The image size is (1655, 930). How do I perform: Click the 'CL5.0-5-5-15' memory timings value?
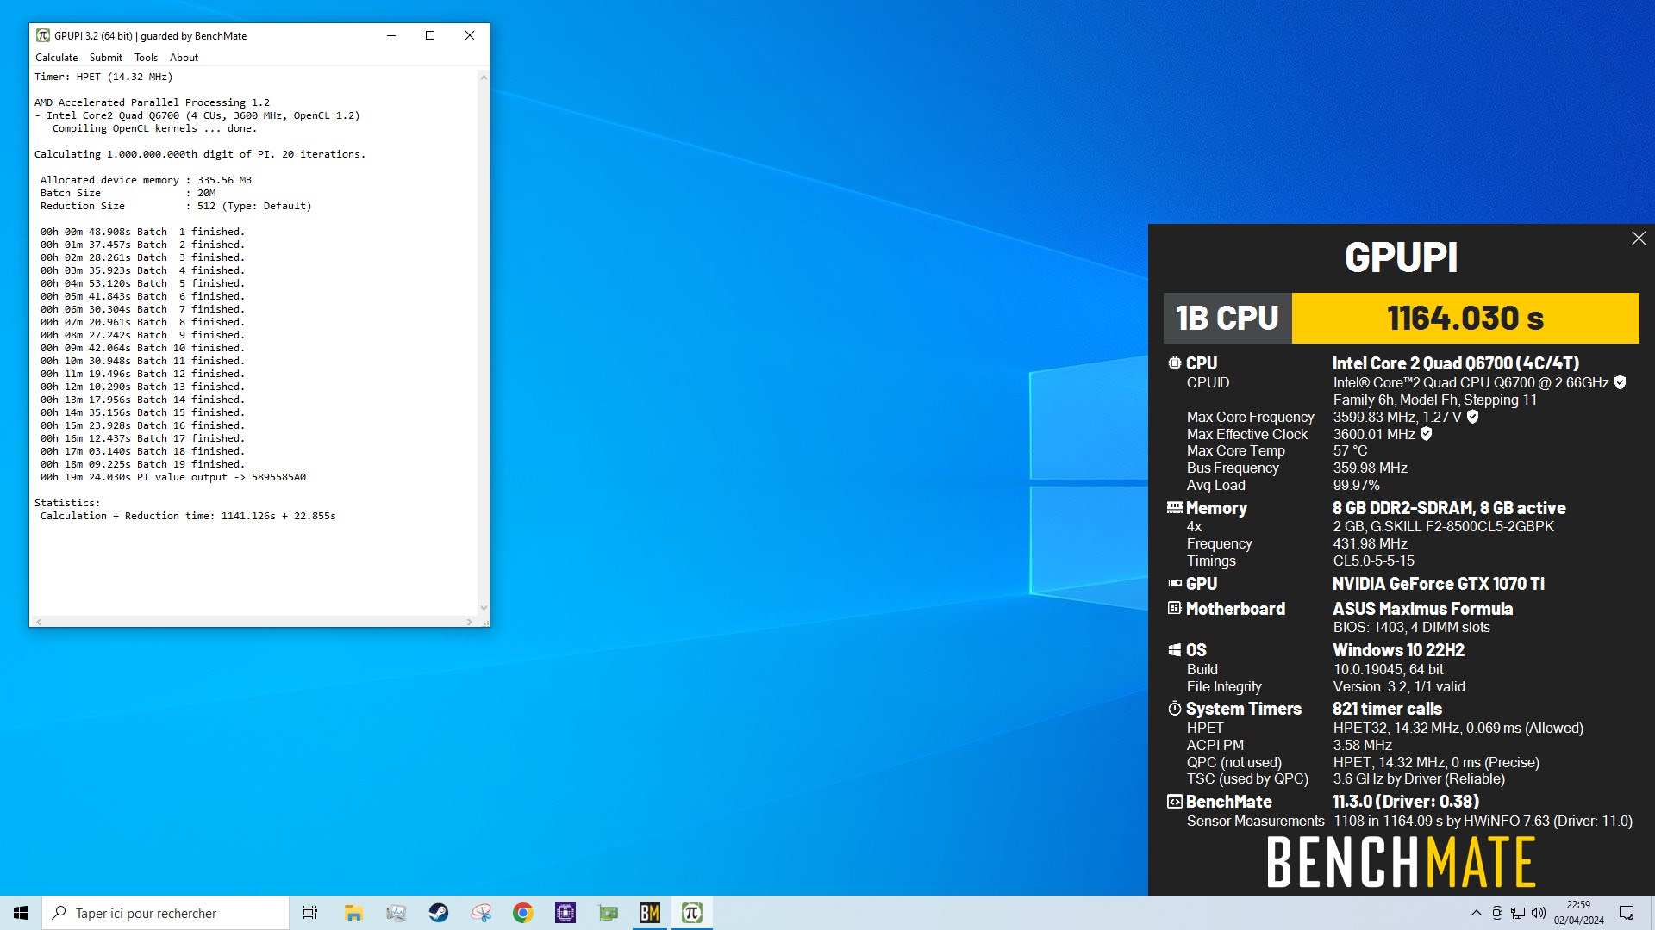(1374, 561)
